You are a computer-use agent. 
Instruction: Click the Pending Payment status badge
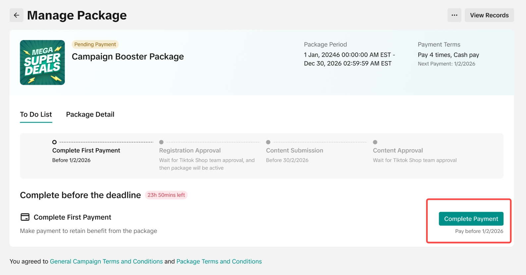[95, 44]
